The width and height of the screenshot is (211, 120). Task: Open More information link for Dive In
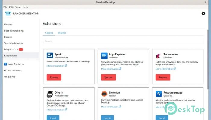tap(55, 110)
